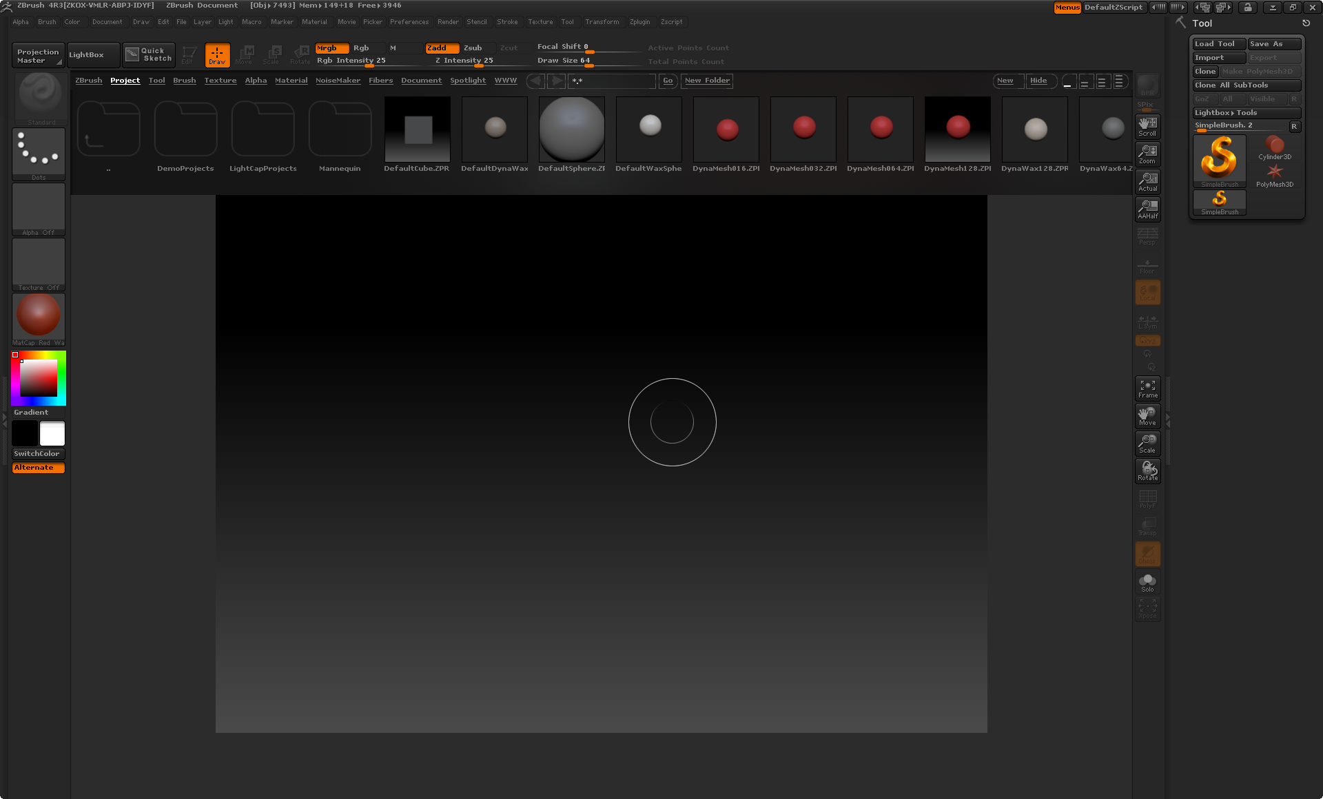
Task: Toggle the Mrgb mode button
Action: click(x=331, y=48)
